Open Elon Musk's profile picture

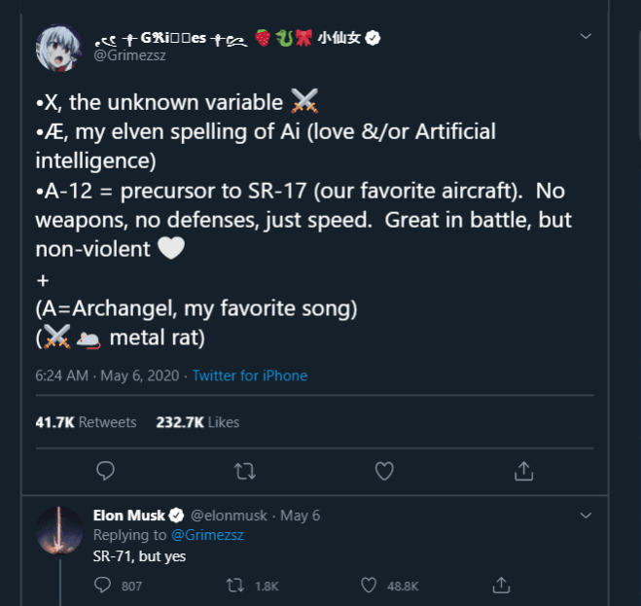[x=59, y=530]
